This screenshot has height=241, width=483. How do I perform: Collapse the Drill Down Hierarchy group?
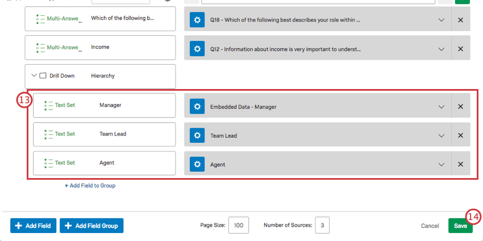(34, 75)
